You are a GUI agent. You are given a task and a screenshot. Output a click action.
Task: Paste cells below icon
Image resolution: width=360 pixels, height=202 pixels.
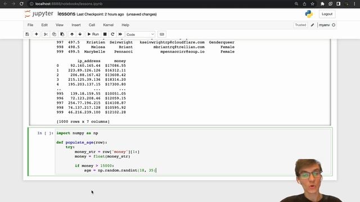tap(62, 34)
